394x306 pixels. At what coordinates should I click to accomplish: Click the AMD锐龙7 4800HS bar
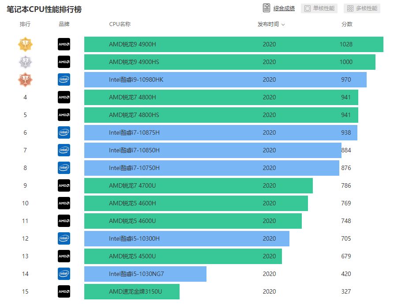[221, 115]
